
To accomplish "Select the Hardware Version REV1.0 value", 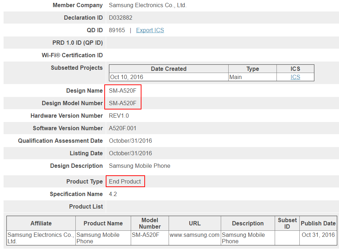I will [118, 116].
